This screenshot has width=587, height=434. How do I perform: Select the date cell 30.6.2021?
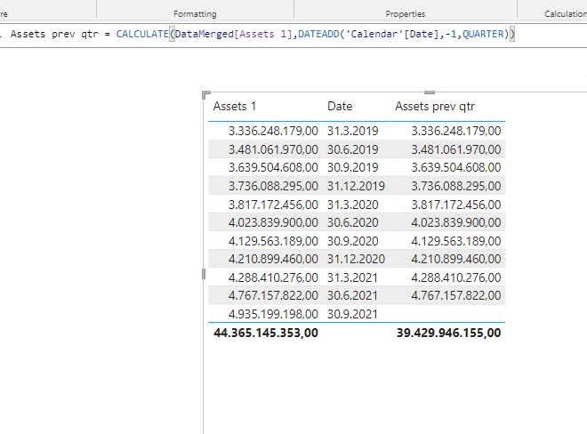point(352,295)
